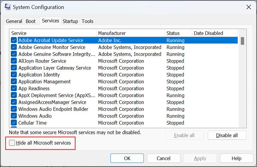The width and height of the screenshot is (257, 167).
Task: Click Running status of AppX Deployment Service
Action: click(x=175, y=95)
